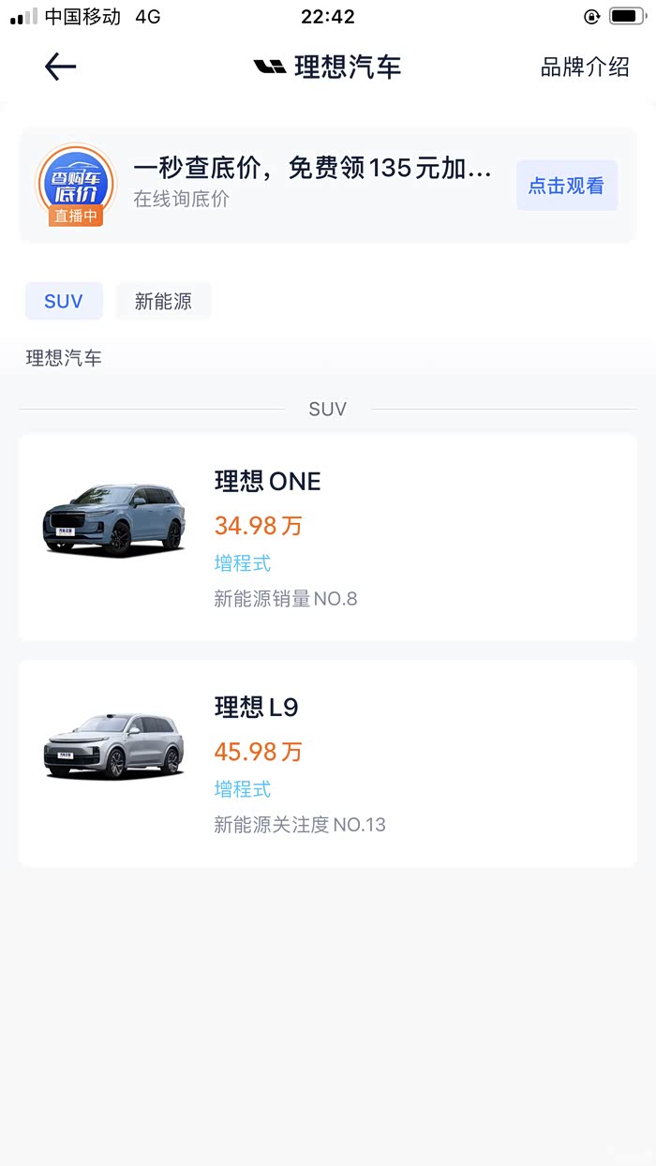Tap the 一秒查底价 banner headline
The height and width of the screenshot is (1166, 656).
tap(312, 169)
